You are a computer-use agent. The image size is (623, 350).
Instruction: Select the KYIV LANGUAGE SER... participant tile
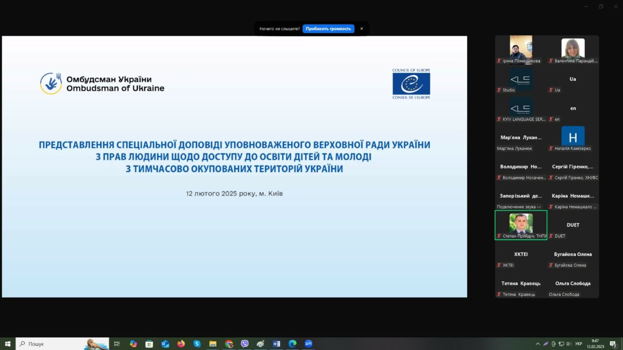[x=521, y=109]
